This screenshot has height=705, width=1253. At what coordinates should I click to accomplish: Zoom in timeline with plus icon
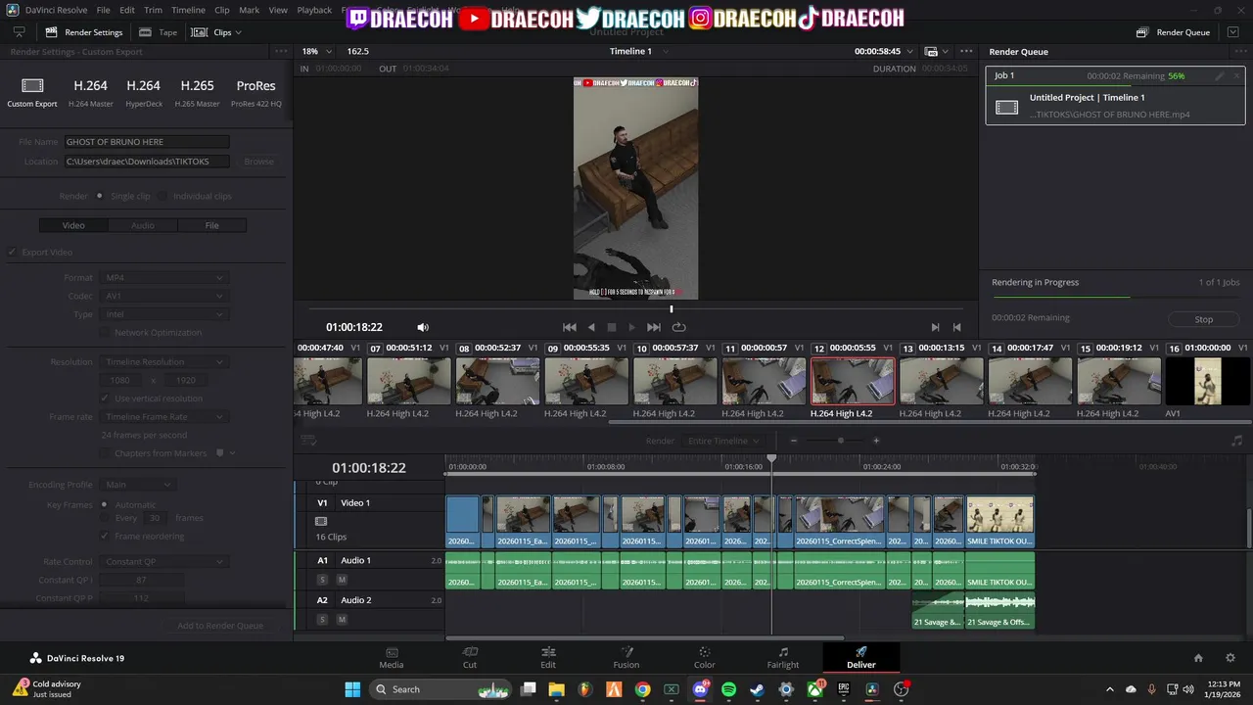click(876, 441)
